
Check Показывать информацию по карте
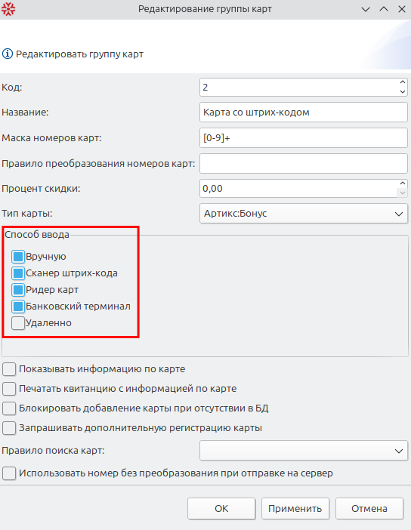pos(9,369)
